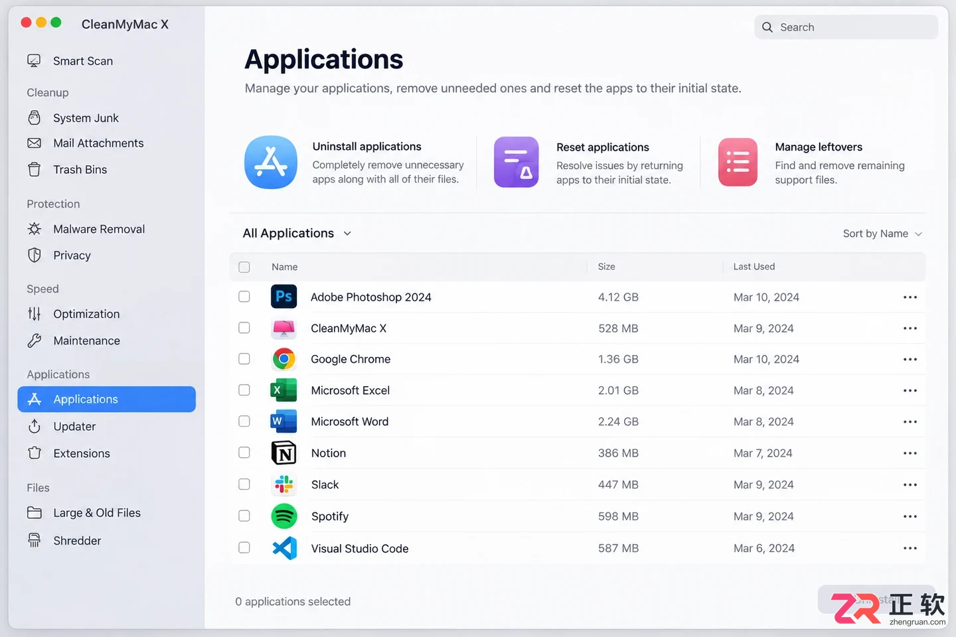Screen dimensions: 956x637
Task: Click the System Junk icon in sidebar
Action: point(34,117)
